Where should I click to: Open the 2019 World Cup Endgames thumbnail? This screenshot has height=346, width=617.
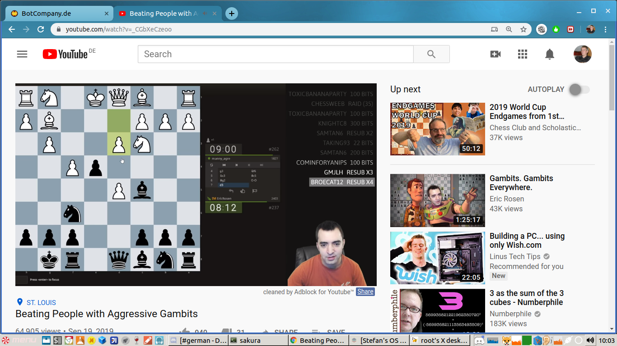click(437, 129)
